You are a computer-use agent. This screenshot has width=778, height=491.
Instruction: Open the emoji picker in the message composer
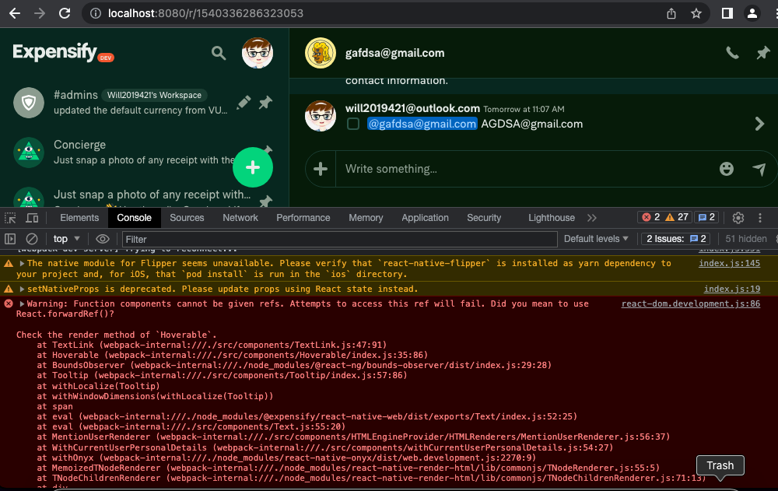click(726, 168)
